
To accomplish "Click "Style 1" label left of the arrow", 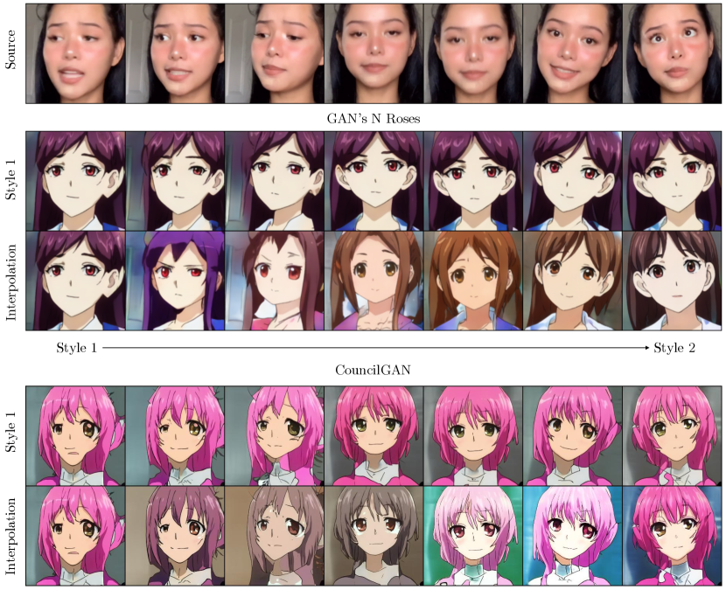I will pos(76,348).
